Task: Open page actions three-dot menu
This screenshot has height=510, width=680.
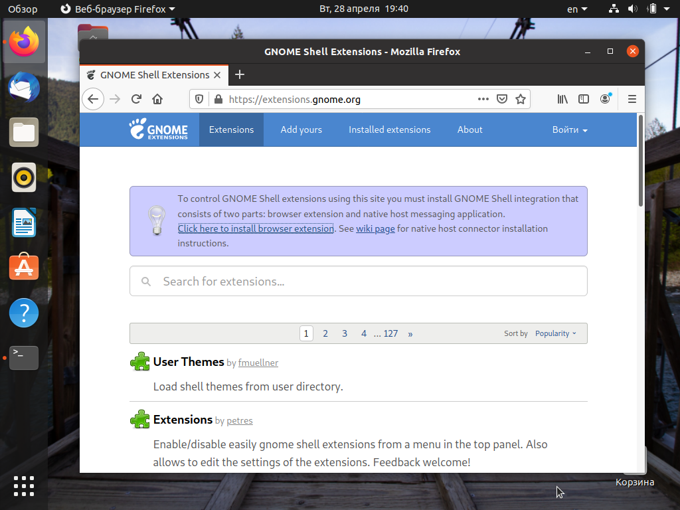Action: tap(483, 100)
